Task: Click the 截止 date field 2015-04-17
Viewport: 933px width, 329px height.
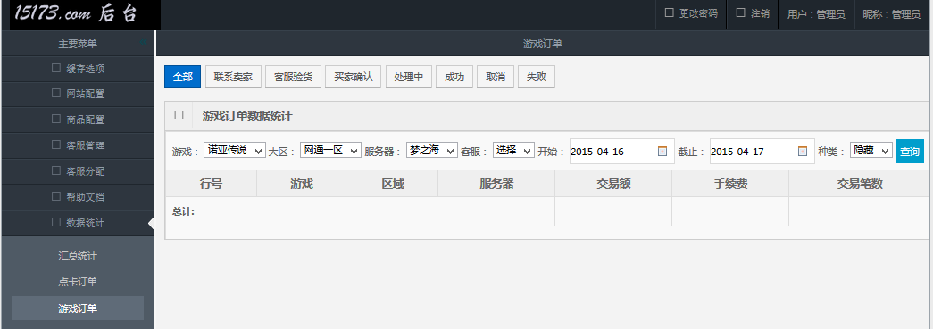Action: point(762,152)
